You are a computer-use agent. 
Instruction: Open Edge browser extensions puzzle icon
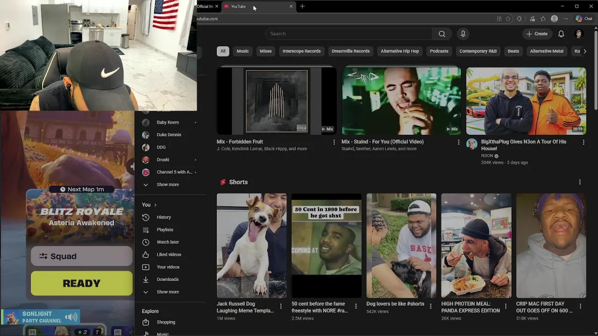[520, 19]
